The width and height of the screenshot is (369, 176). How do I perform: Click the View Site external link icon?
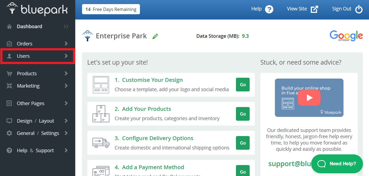(314, 9)
